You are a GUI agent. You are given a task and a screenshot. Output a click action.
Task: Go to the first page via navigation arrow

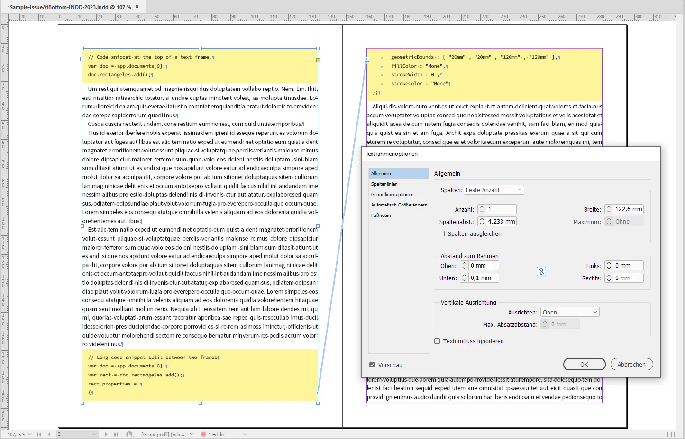pyautogui.click(x=39, y=434)
